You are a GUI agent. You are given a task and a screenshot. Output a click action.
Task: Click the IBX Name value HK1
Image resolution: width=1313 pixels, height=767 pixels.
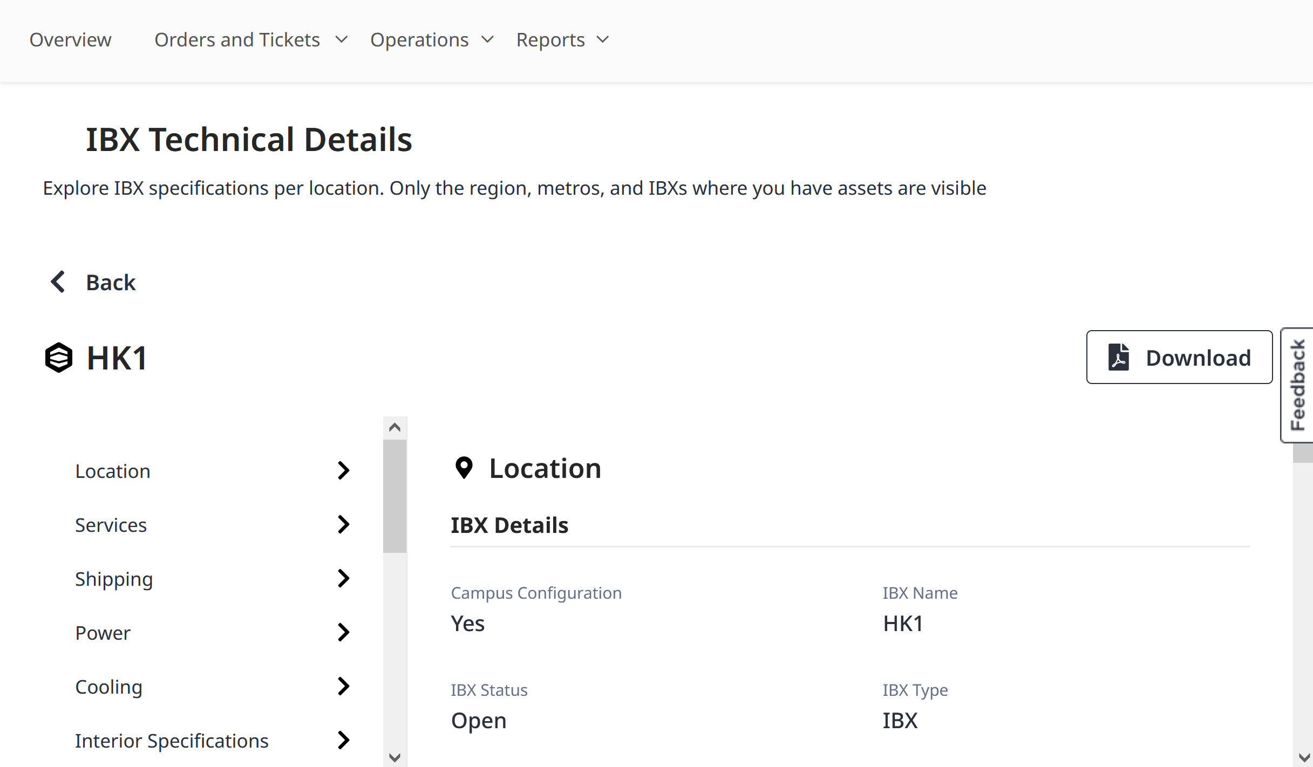pos(903,624)
